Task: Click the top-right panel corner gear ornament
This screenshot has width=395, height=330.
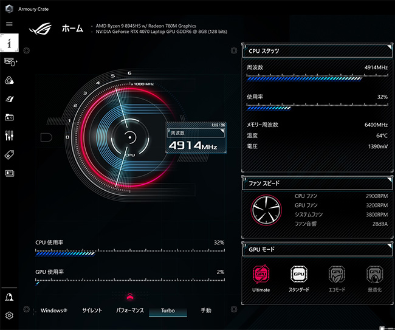Action: pyautogui.click(x=234, y=50)
